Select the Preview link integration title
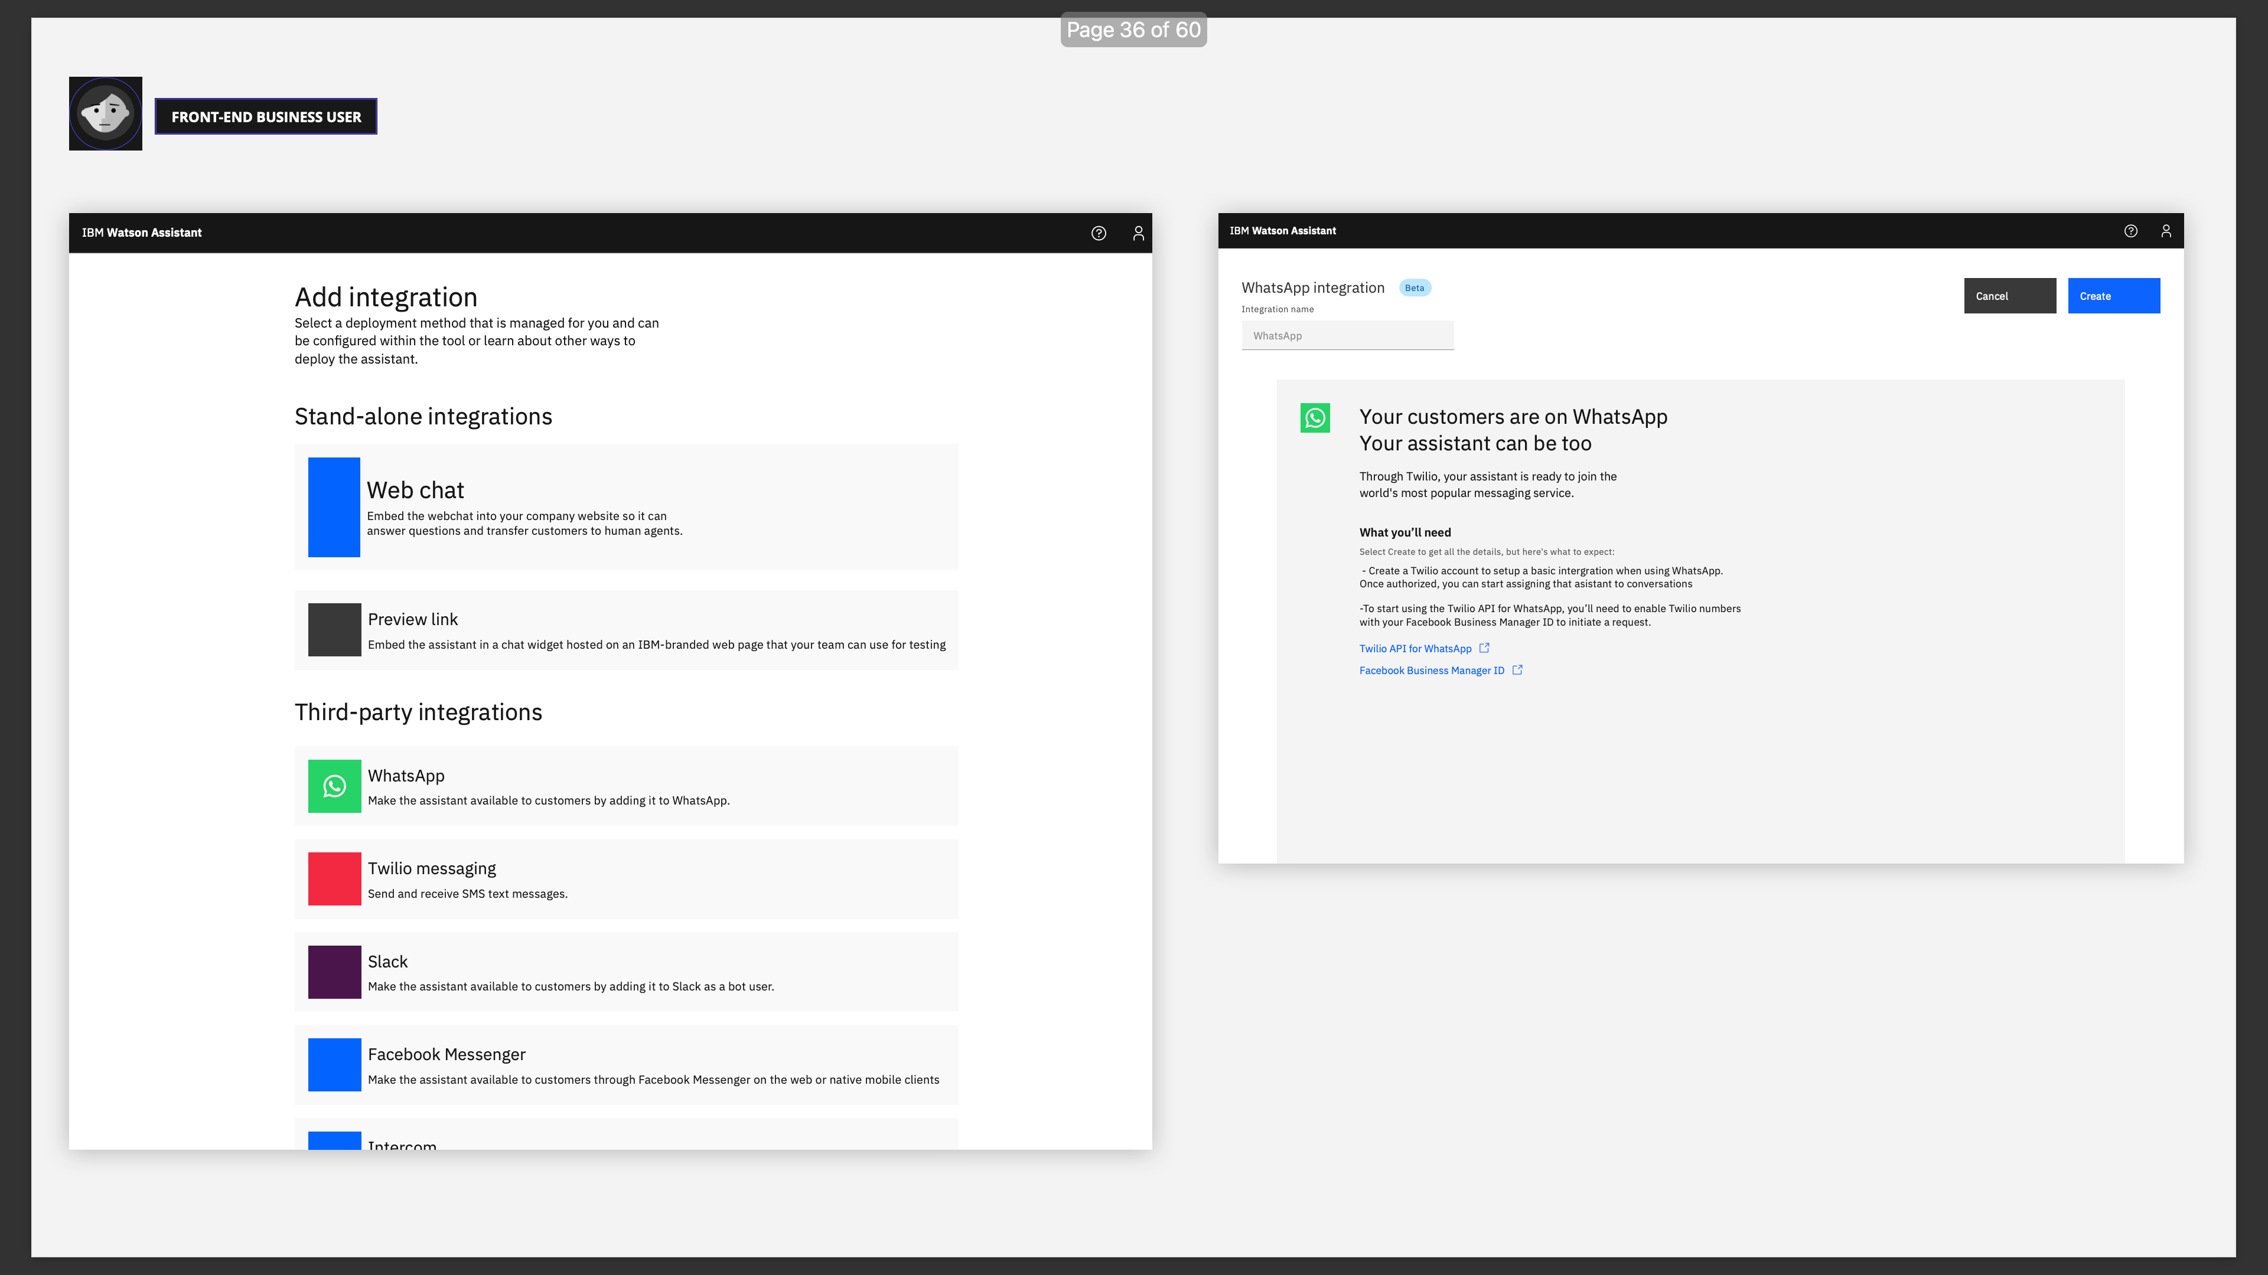Viewport: 2268px width, 1275px height. [x=413, y=619]
